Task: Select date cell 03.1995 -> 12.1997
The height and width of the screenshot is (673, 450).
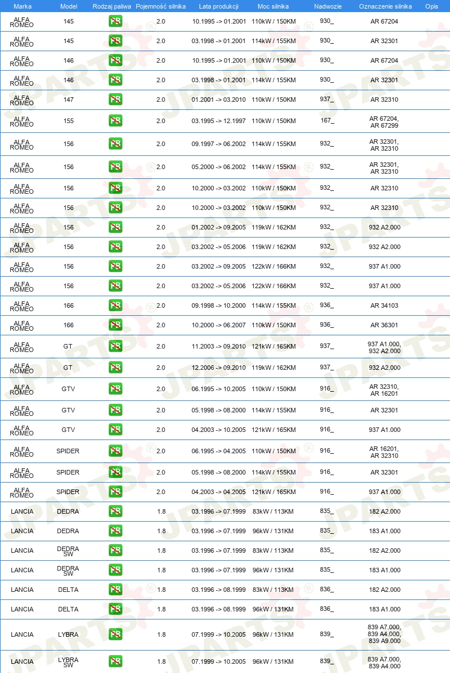Action: (219, 121)
